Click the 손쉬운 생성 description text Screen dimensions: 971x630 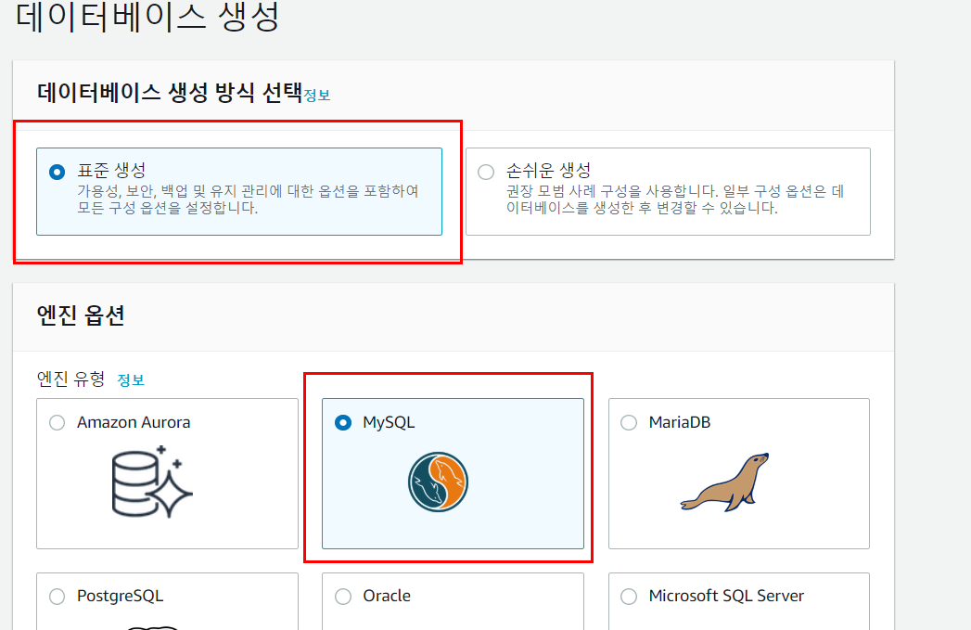[x=675, y=199]
